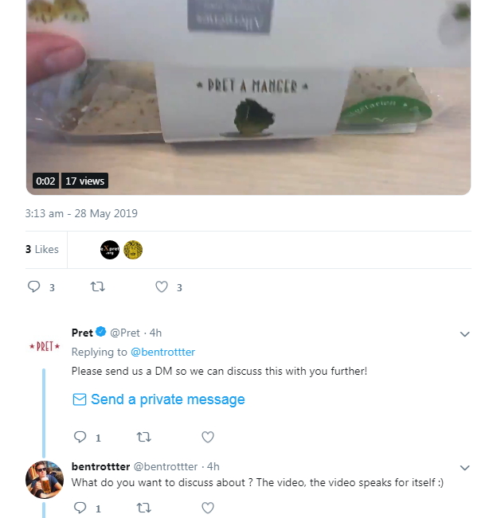Open the black ex-pret liker avatar
Image resolution: width=497 pixels, height=518 pixels.
click(x=109, y=250)
